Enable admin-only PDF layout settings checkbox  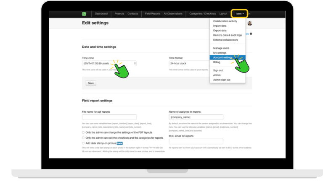pos(83,132)
